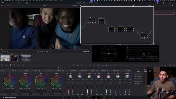Open the Power Window palette icon
Viewport: 176px width, 99px height.
tap(90, 65)
